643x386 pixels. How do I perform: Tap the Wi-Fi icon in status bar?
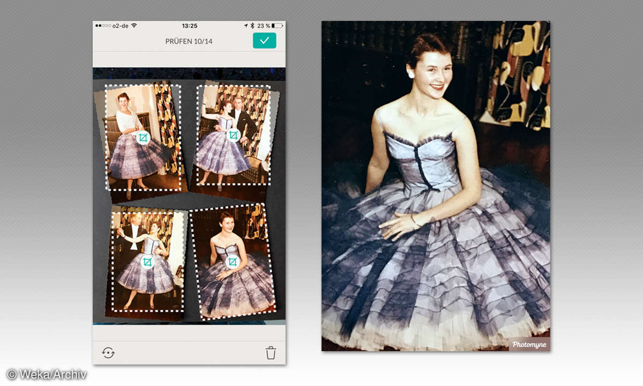pos(134,25)
